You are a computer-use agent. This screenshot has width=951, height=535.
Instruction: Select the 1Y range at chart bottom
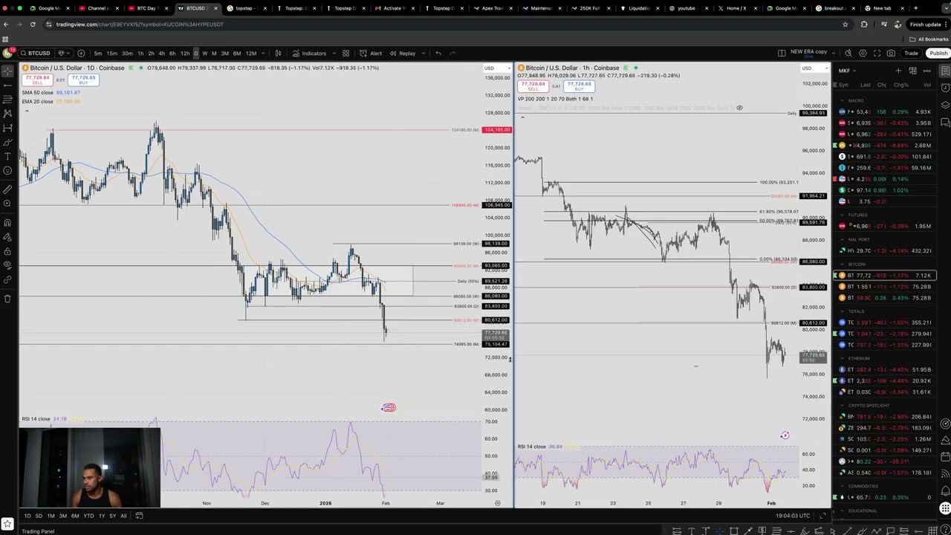coord(101,516)
